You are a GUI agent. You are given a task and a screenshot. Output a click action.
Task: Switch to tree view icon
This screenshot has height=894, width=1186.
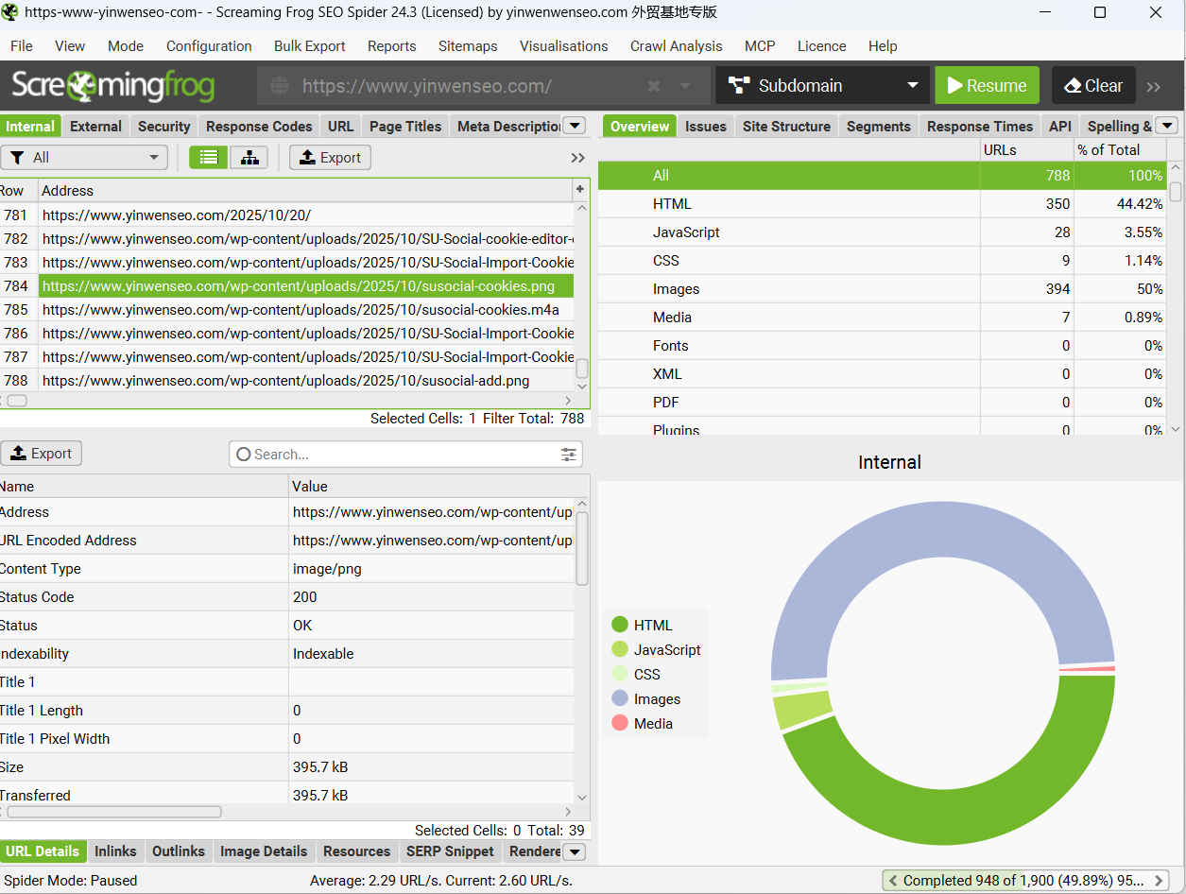point(249,158)
